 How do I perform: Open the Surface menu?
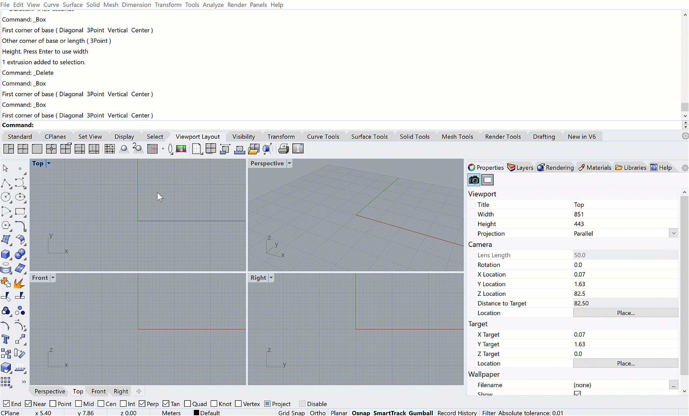[x=73, y=5]
